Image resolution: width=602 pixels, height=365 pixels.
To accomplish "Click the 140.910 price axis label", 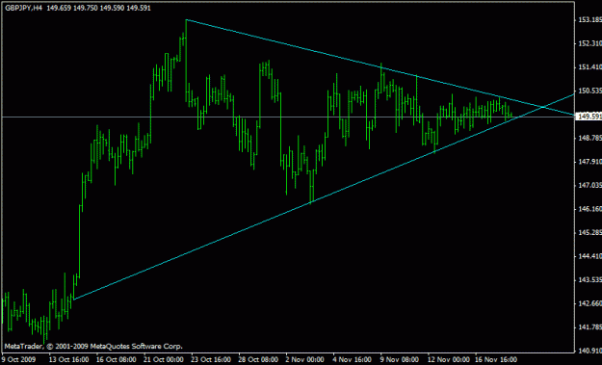I will (x=589, y=351).
